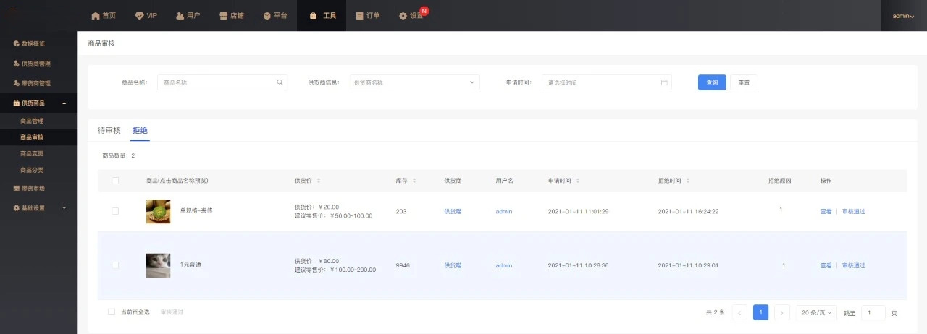Go to next page with right arrow
The width and height of the screenshot is (927, 334).
[782, 312]
